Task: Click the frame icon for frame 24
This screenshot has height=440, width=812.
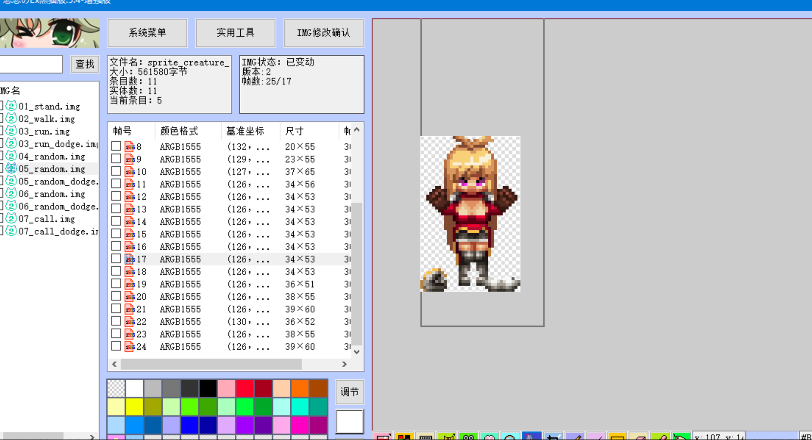Action: point(129,346)
